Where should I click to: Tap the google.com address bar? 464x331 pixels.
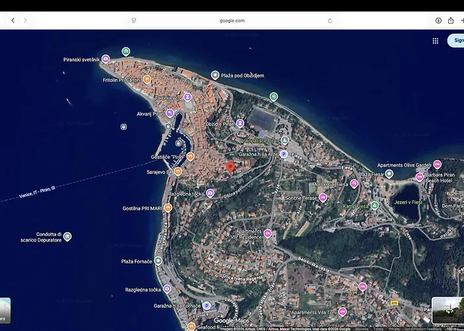point(232,21)
